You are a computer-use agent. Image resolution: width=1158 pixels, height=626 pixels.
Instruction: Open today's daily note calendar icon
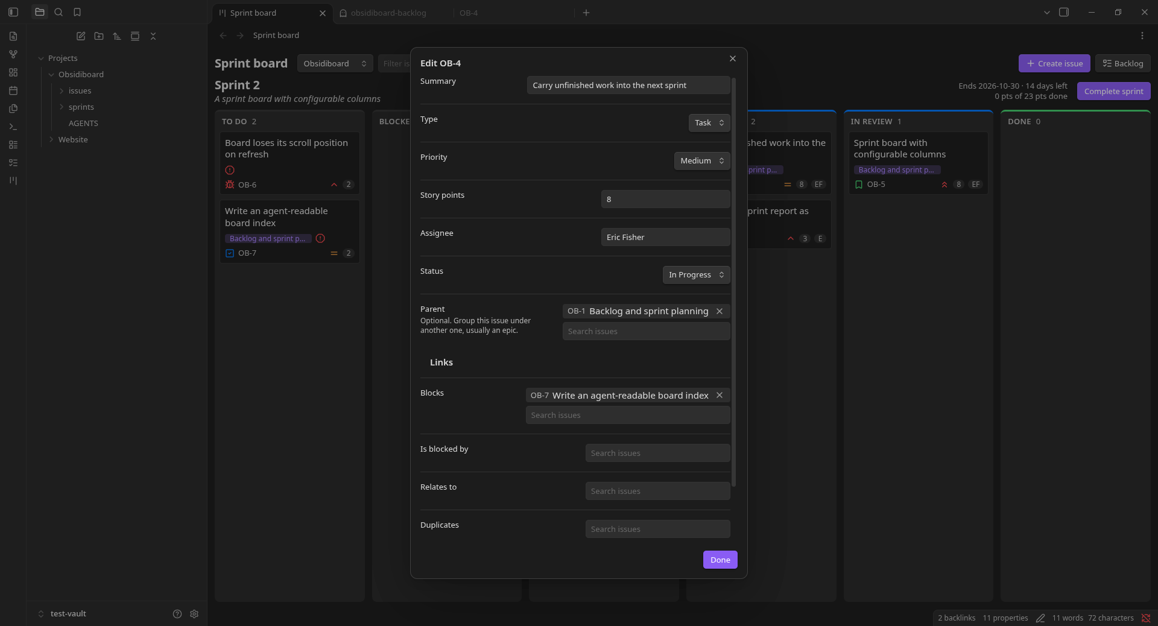click(13, 90)
